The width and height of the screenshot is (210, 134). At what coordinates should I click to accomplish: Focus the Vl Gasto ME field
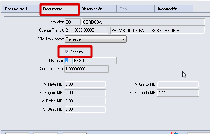(x=178, y=84)
